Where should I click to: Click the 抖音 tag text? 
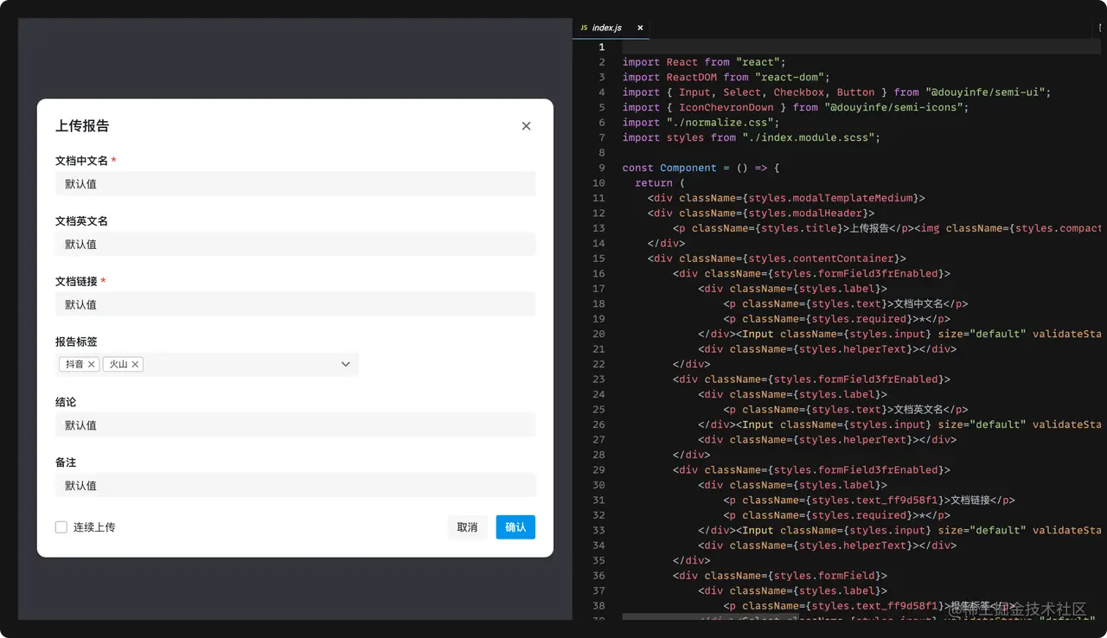[74, 365]
